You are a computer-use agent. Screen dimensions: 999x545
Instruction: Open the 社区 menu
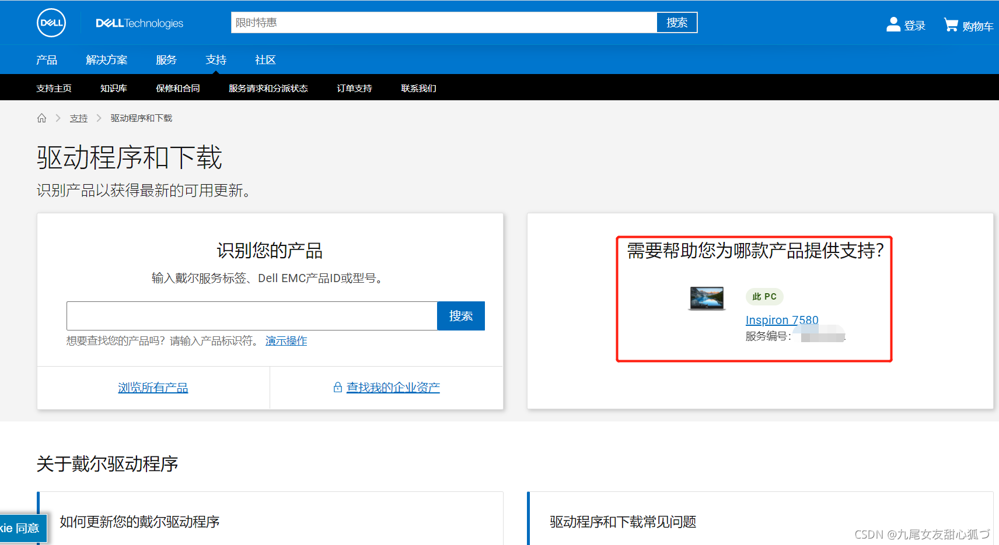click(x=266, y=60)
